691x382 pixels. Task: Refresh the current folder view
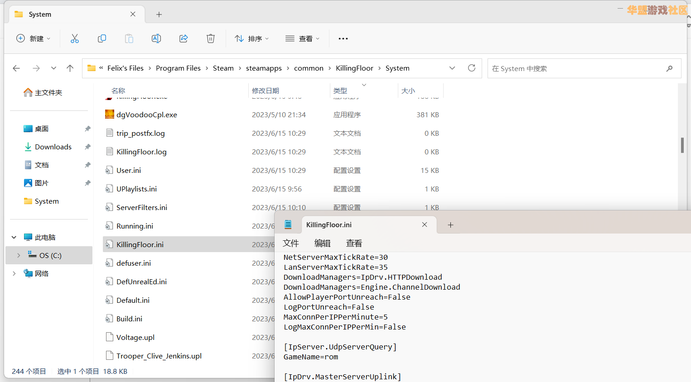[x=472, y=68]
